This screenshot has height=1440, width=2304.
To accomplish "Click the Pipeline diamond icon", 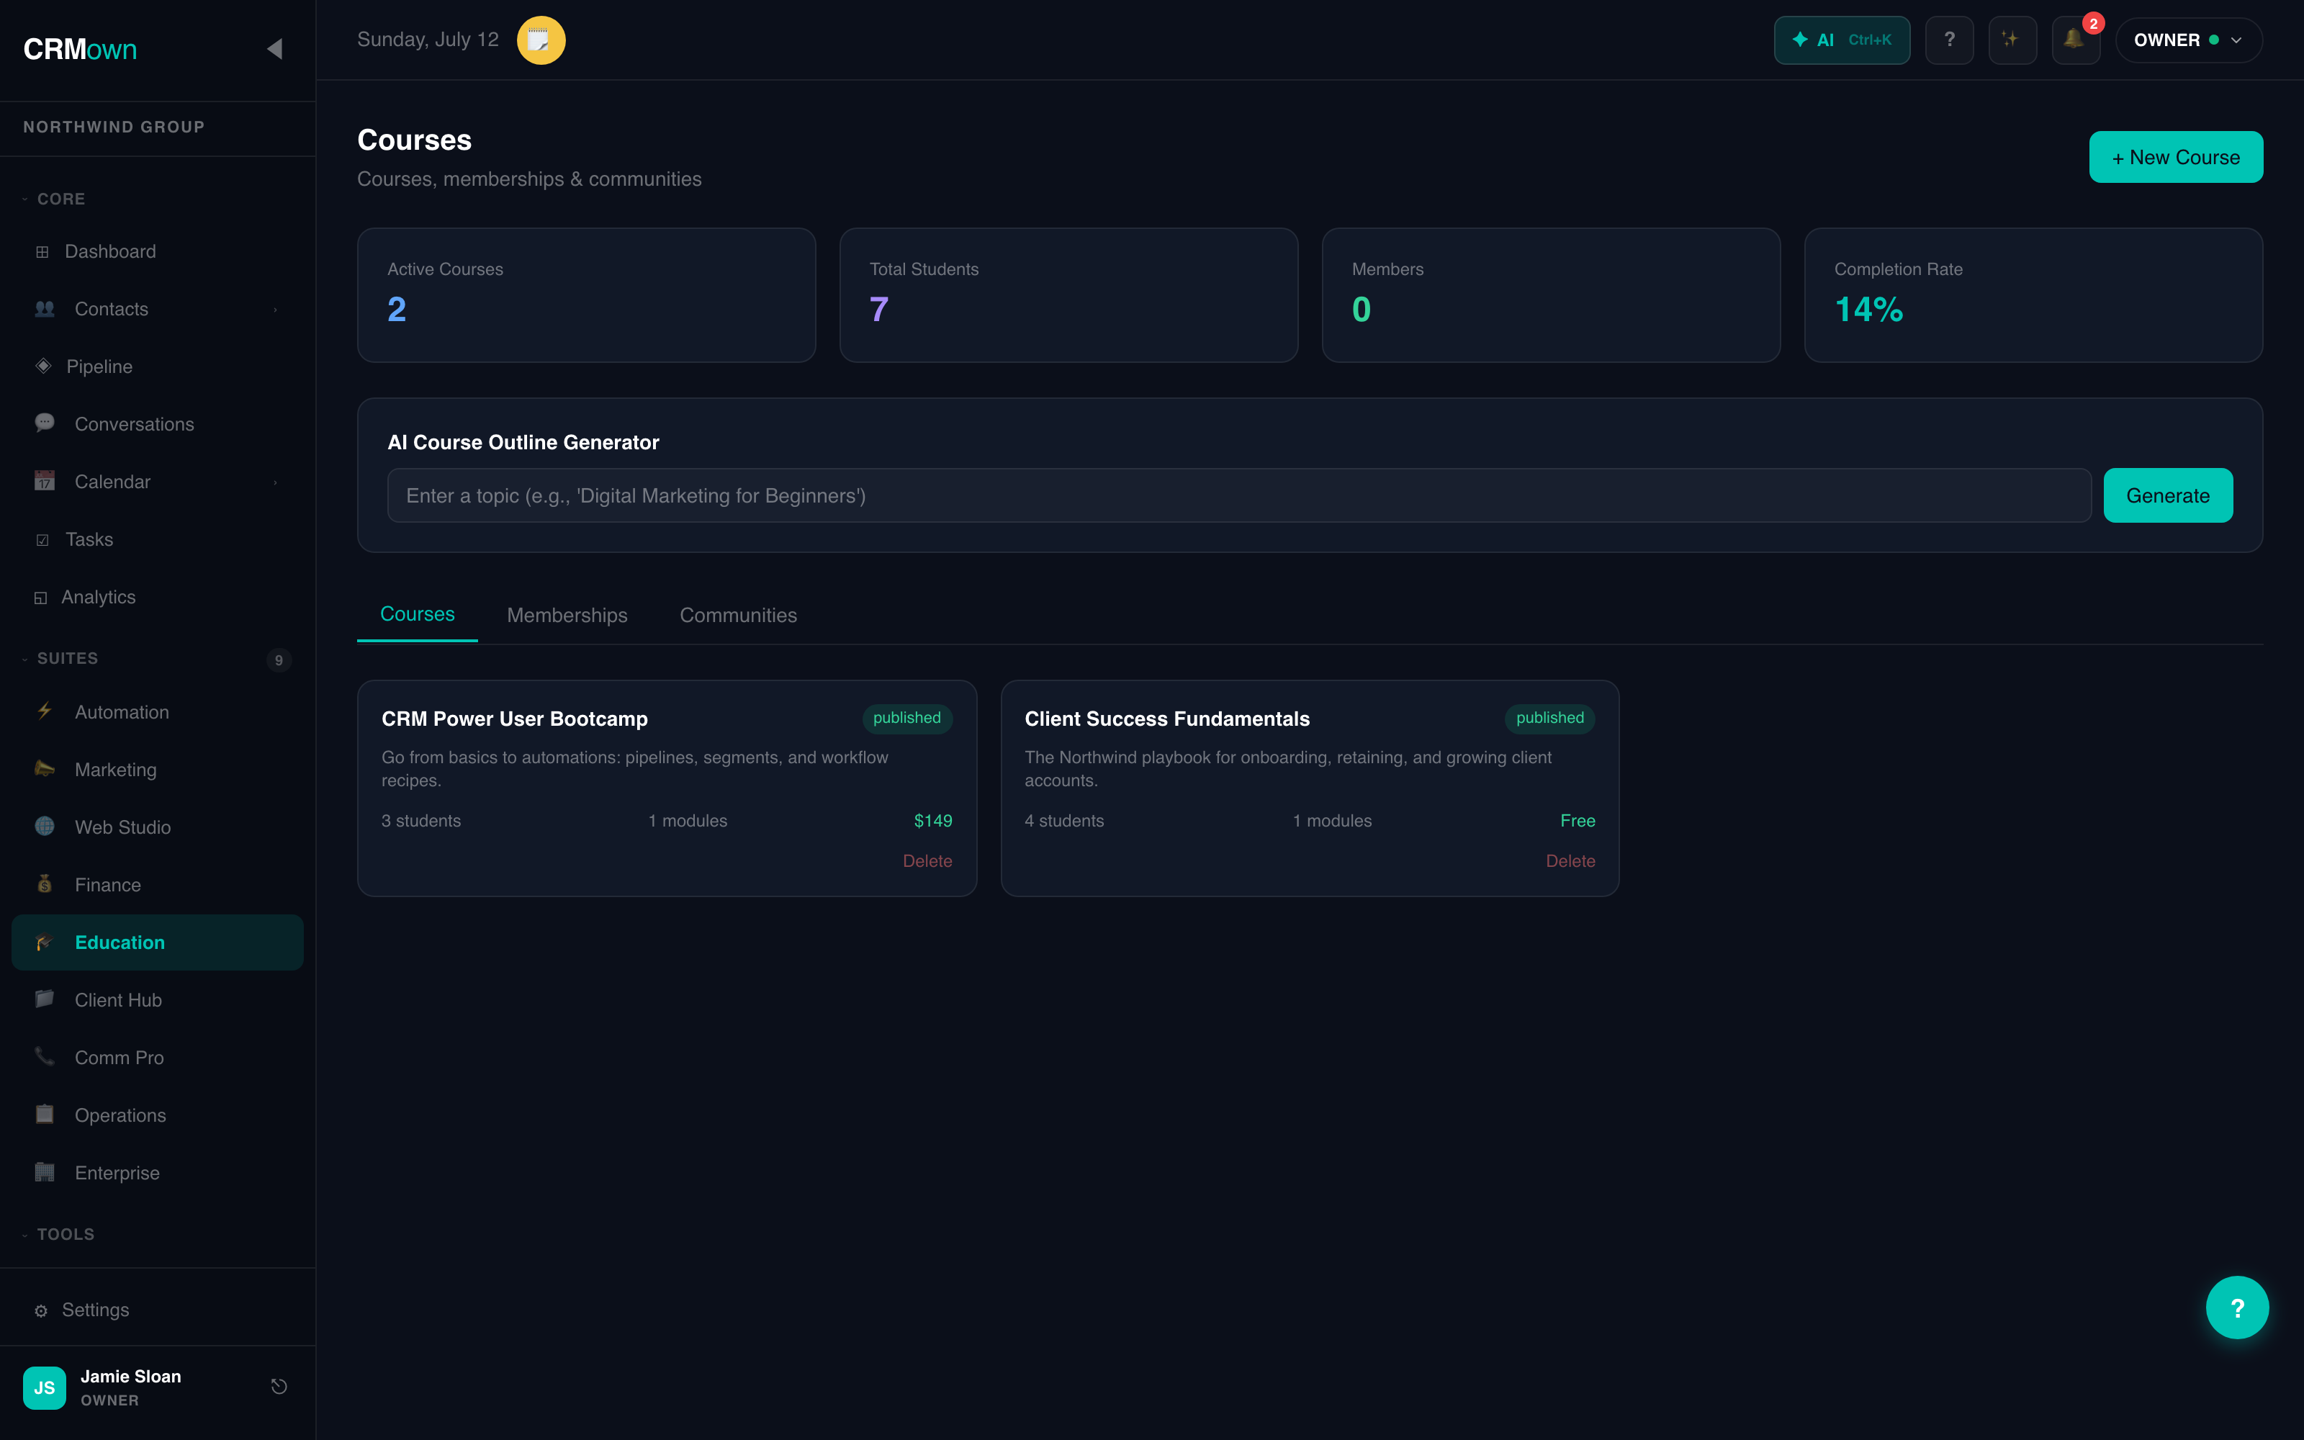I will (44, 366).
